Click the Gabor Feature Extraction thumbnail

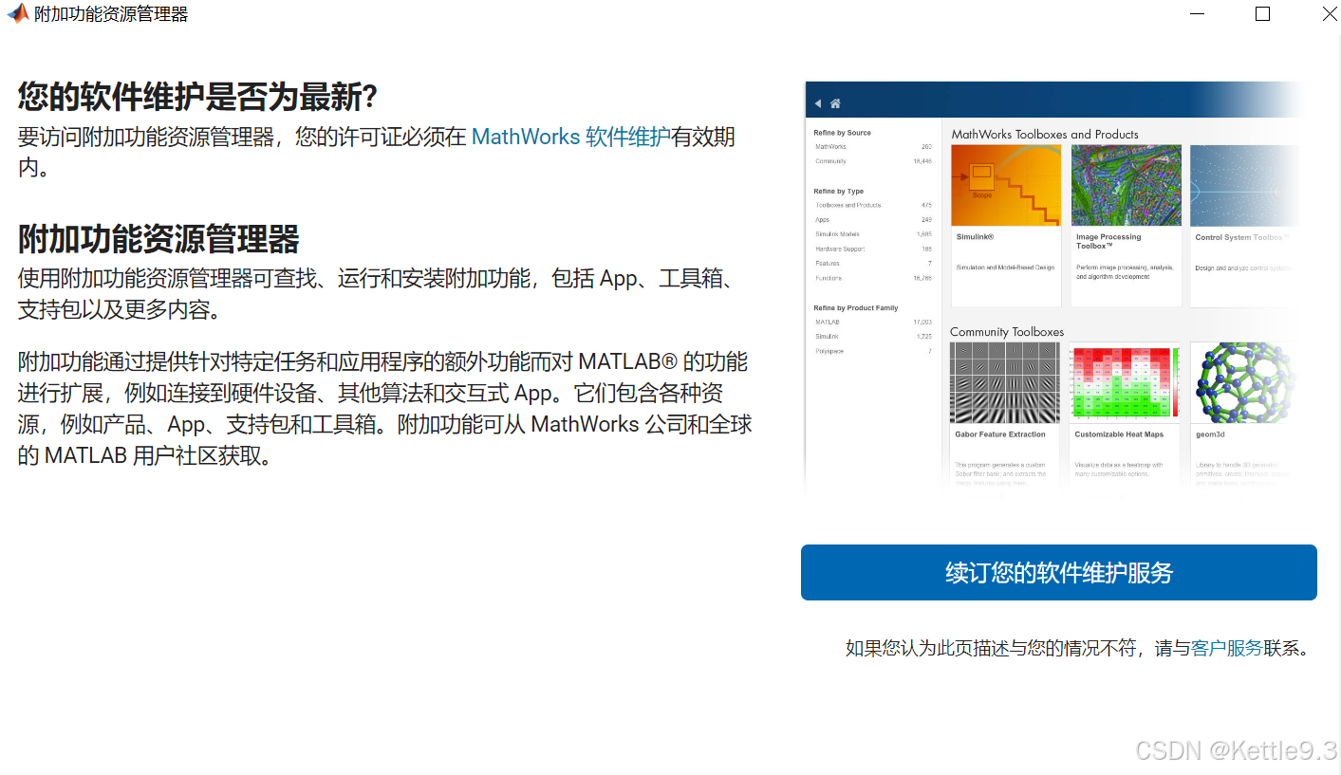(x=1006, y=382)
